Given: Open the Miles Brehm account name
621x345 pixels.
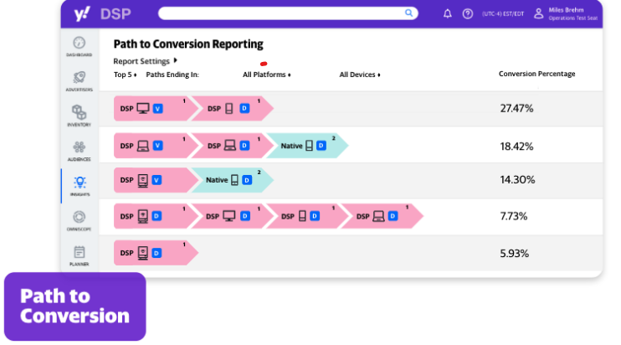Looking at the screenshot, I should [566, 10].
